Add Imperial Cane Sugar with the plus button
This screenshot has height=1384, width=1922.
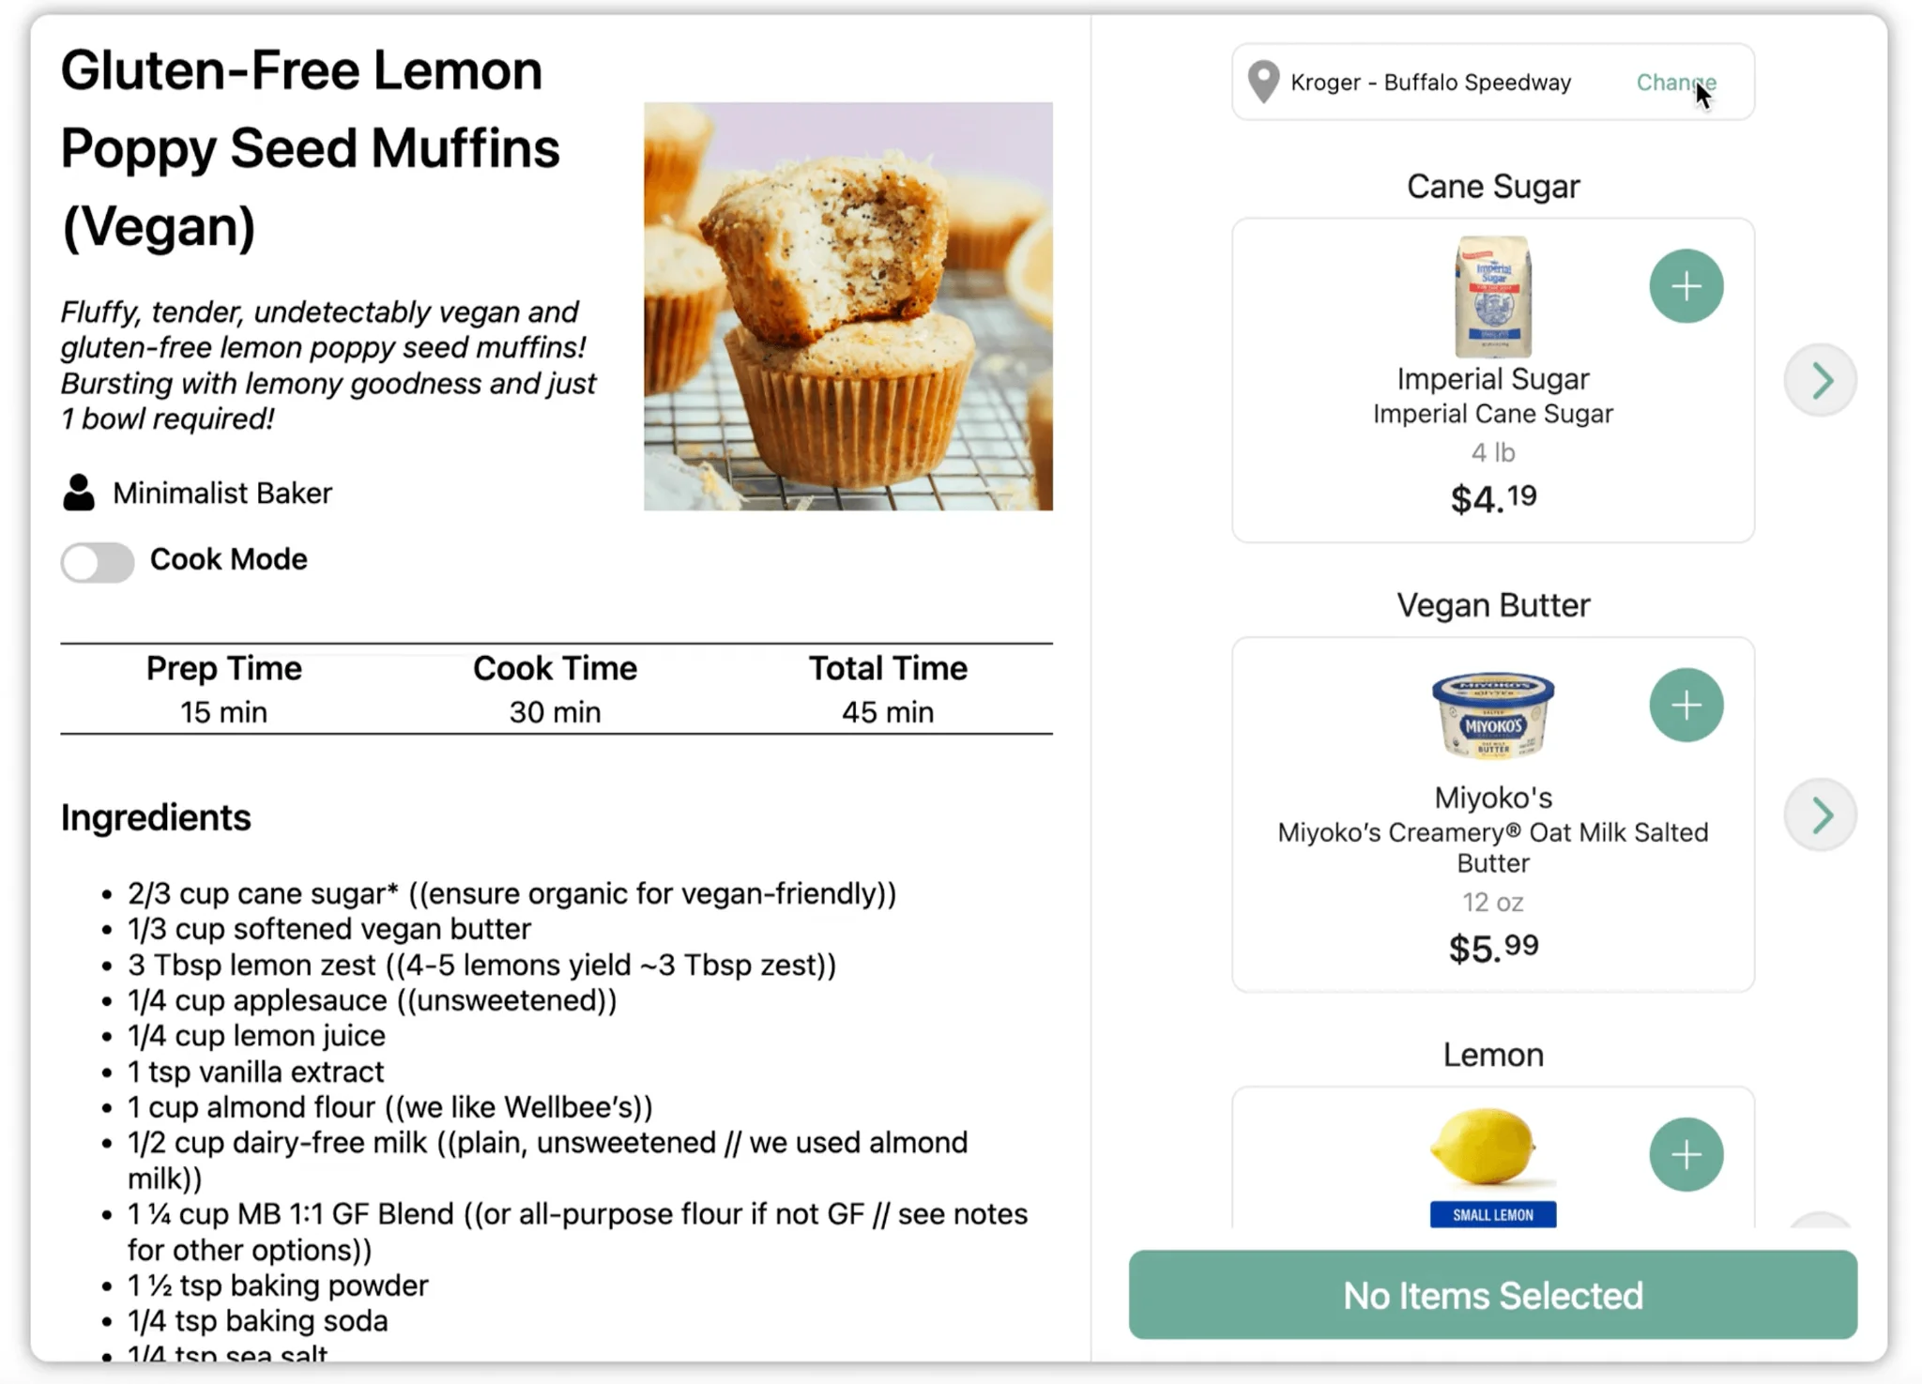point(1686,286)
